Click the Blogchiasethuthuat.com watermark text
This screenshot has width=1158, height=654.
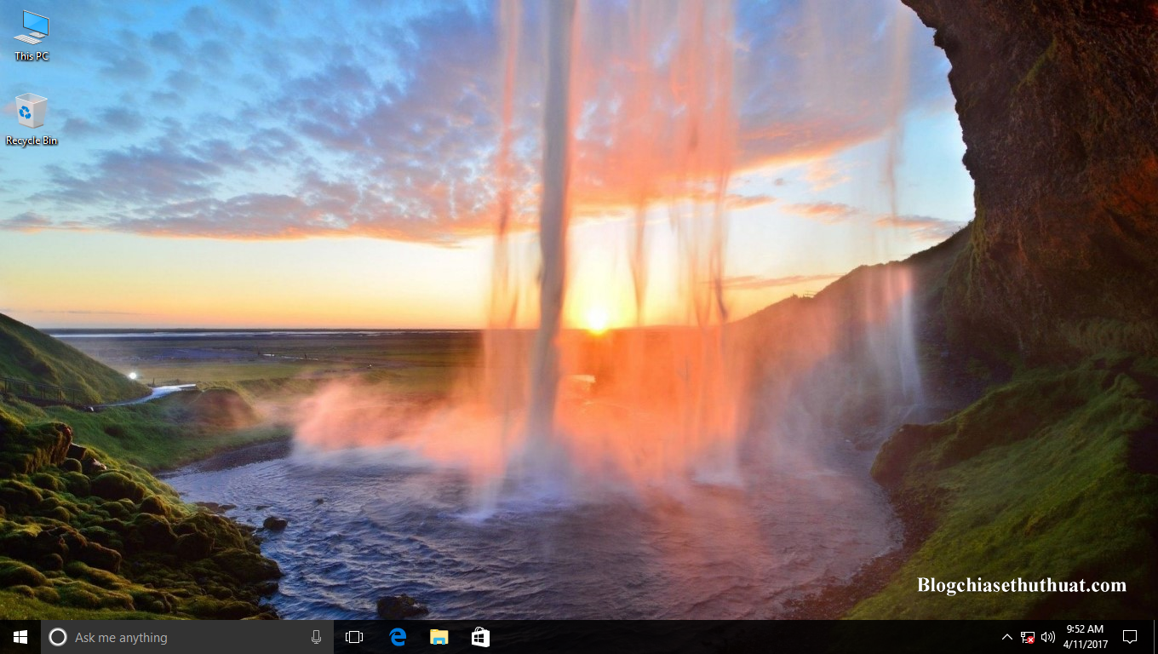1022,585
